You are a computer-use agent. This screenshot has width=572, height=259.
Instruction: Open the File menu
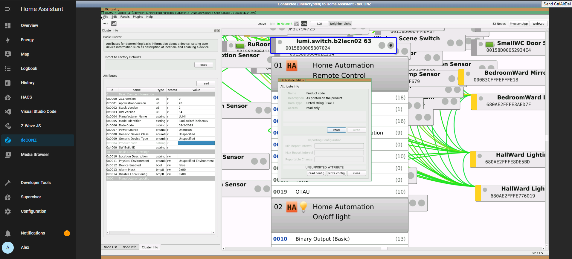tap(106, 17)
